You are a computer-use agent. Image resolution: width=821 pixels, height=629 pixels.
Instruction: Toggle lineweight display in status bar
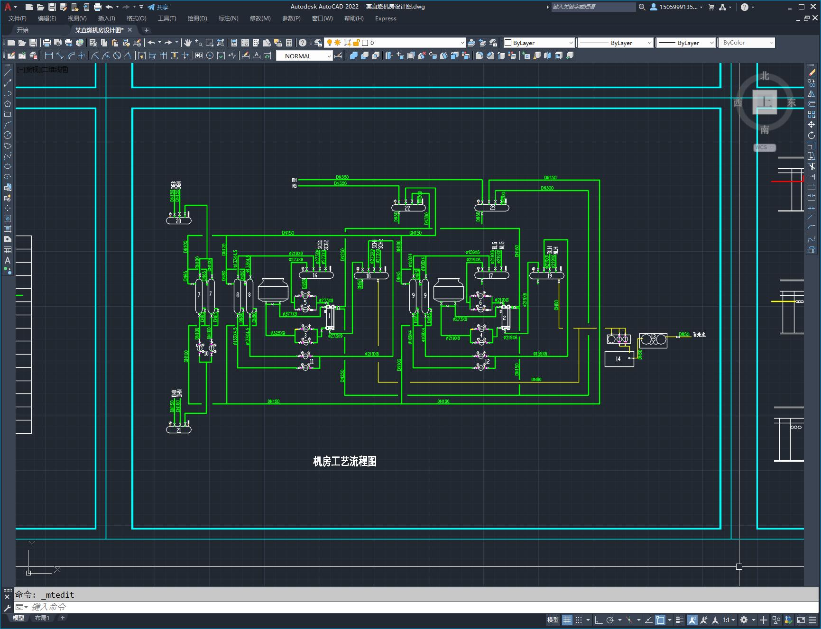pyautogui.click(x=680, y=620)
